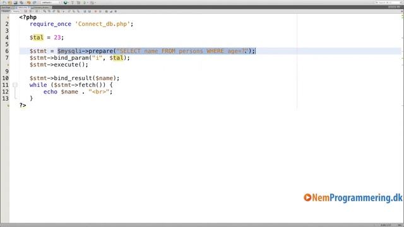Click the Debug Project icon

92,3
